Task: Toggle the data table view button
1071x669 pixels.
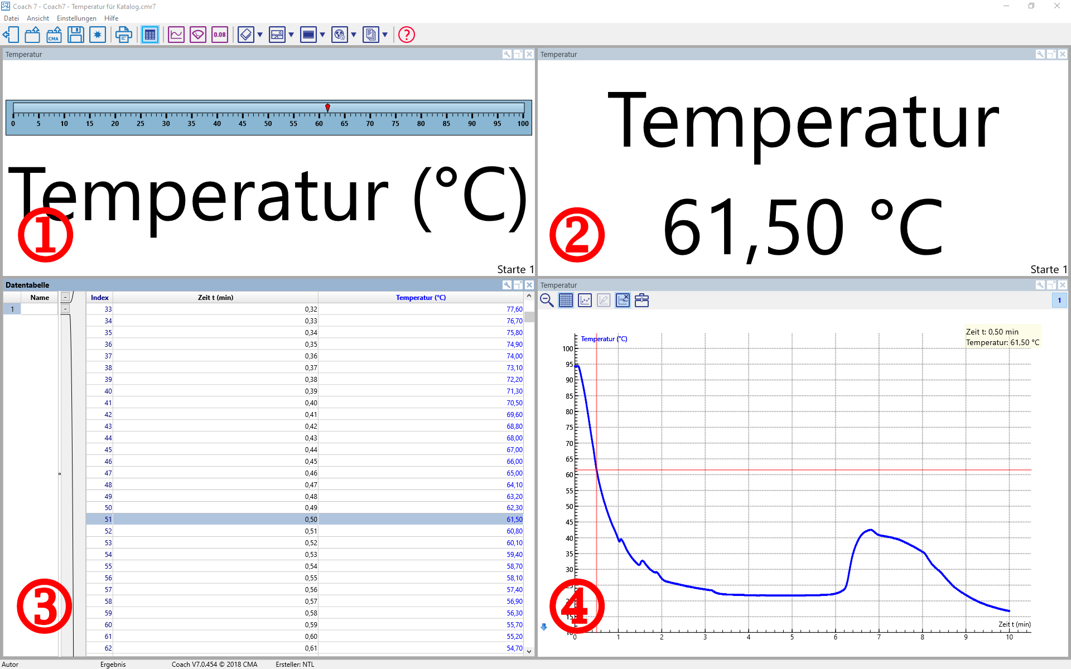Action: coord(149,35)
